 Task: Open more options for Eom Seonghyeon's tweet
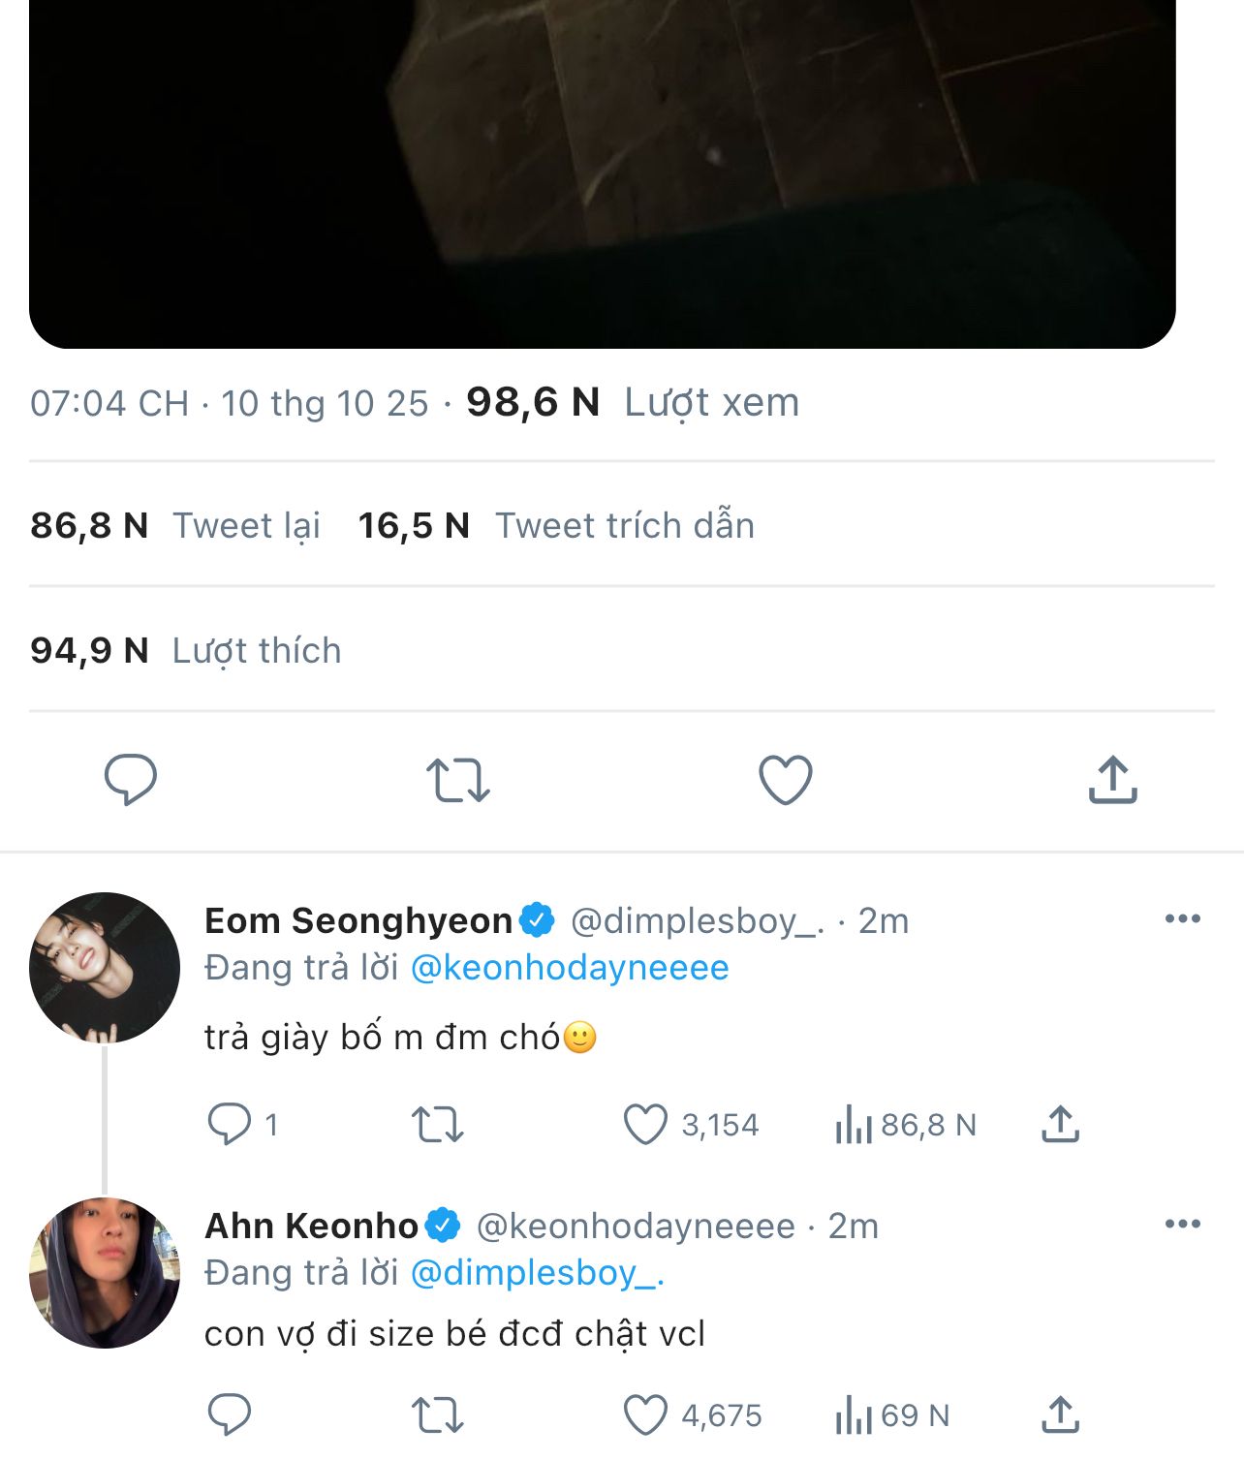(1182, 918)
